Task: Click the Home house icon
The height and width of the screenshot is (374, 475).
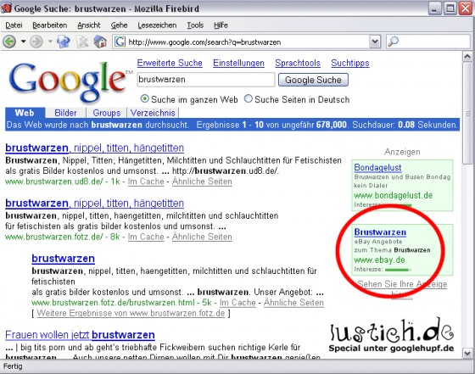Action: coord(100,42)
